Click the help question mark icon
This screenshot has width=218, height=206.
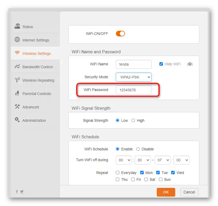190,64
